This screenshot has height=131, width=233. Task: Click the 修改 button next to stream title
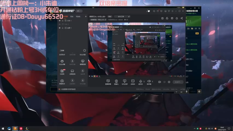pyautogui.click(x=110, y=17)
